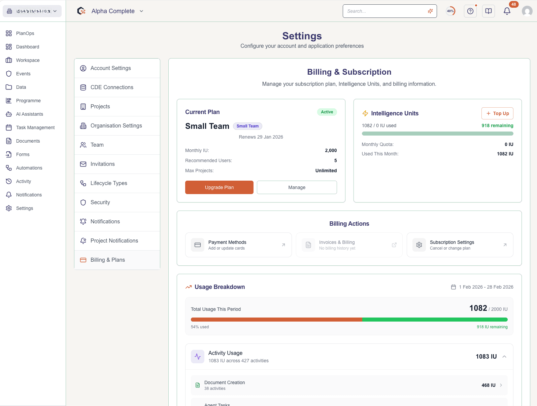Select the Billing & Plans tab
Image resolution: width=537 pixels, height=406 pixels.
pos(117,260)
